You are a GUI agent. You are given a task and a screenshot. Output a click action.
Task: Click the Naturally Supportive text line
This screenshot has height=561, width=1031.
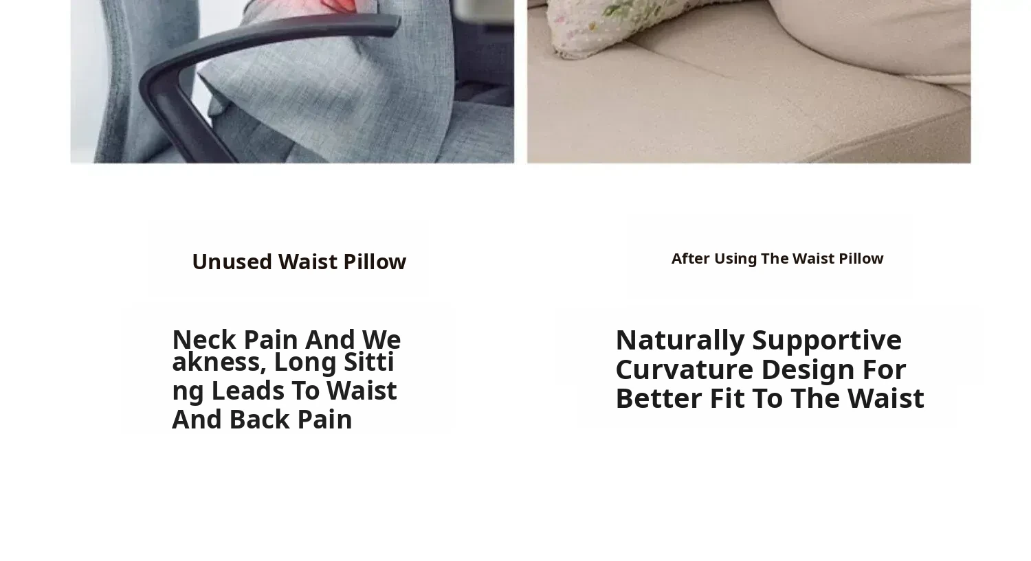[758, 340]
